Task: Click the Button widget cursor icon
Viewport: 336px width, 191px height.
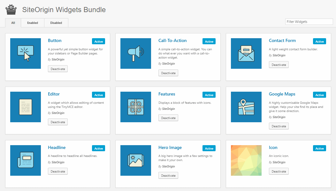Action: [x=26, y=53]
